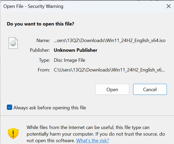
Task: Click the 'Unknown Publisher' text
Action: [x=75, y=50]
